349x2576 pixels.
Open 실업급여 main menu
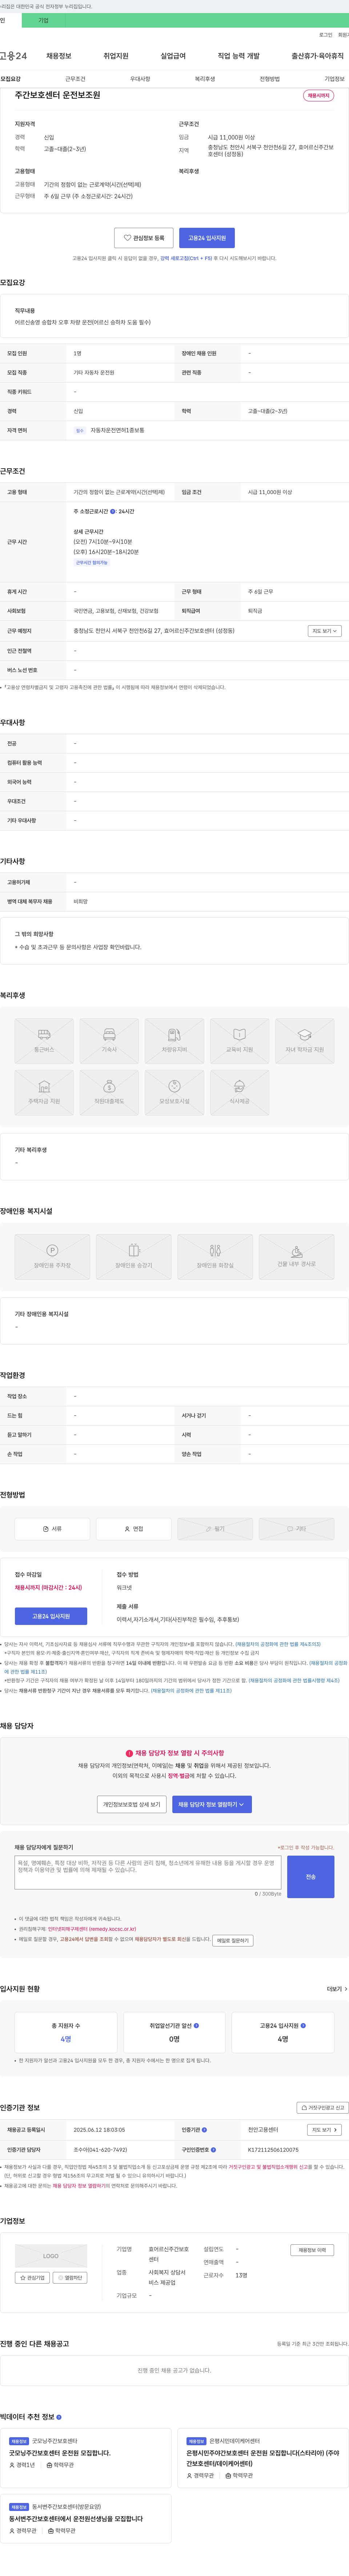tap(173, 56)
